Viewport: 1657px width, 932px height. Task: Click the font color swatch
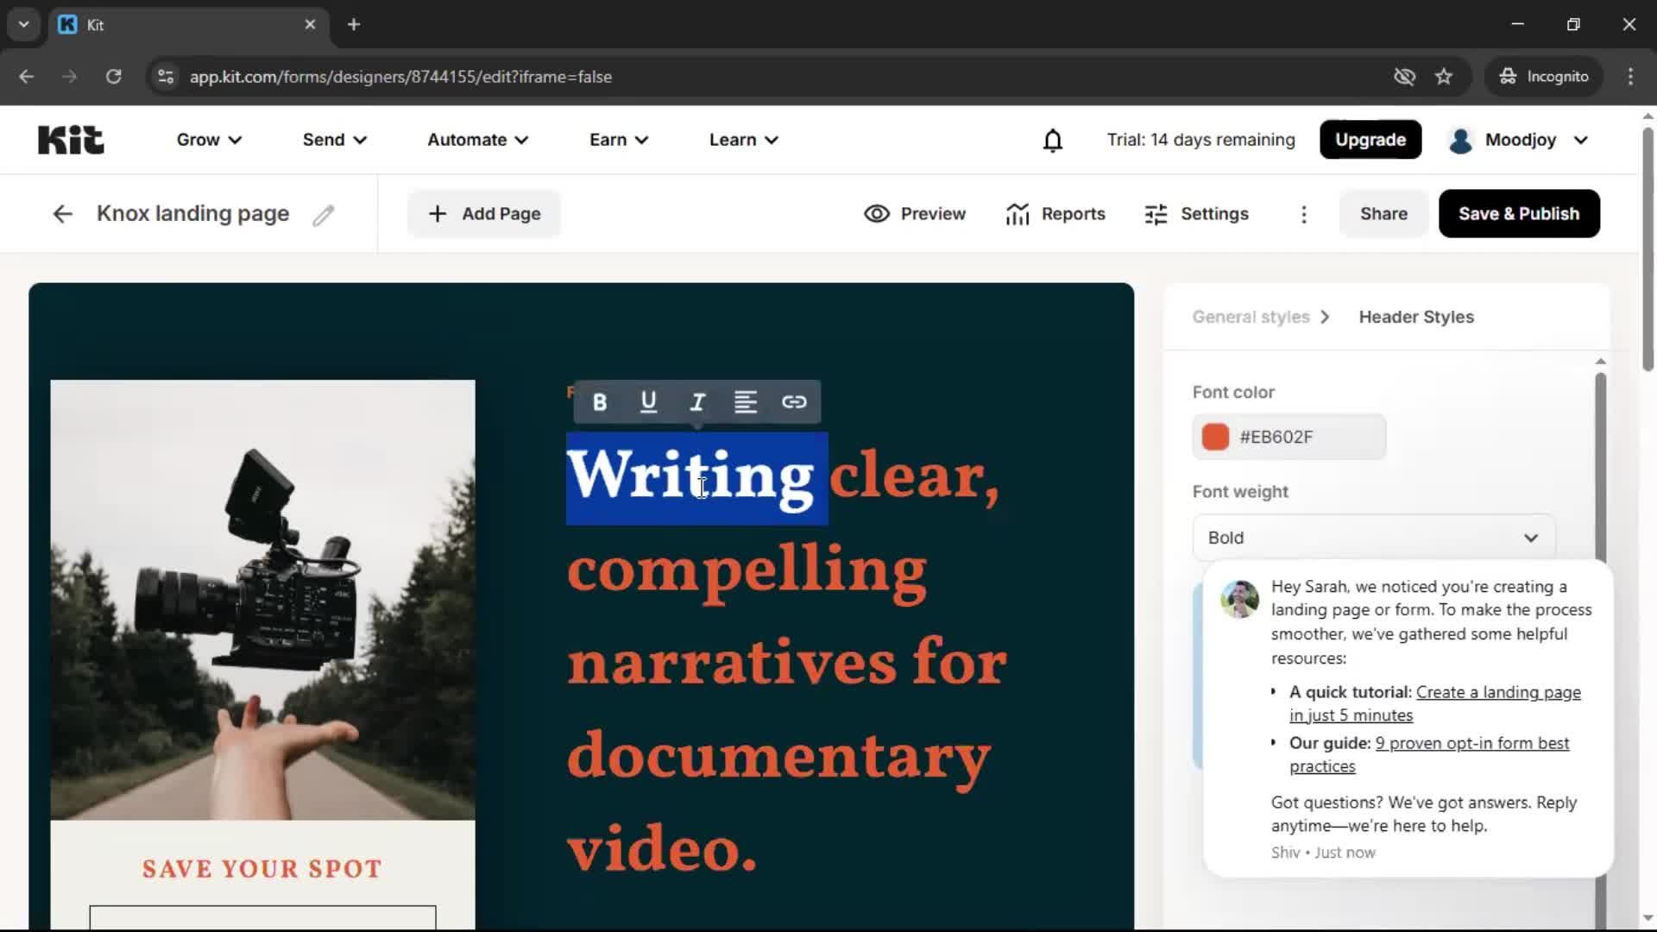point(1214,437)
